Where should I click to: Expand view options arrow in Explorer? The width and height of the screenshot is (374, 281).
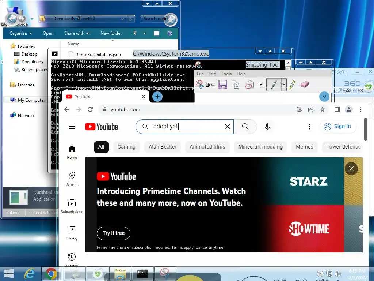tap(144, 33)
